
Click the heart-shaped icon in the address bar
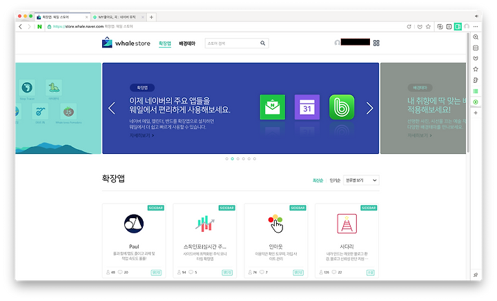point(420,27)
